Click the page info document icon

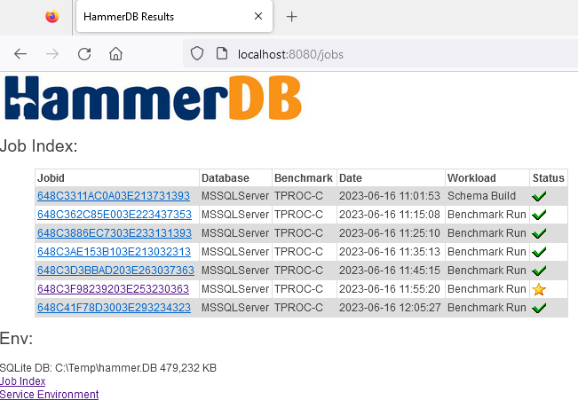click(x=222, y=53)
